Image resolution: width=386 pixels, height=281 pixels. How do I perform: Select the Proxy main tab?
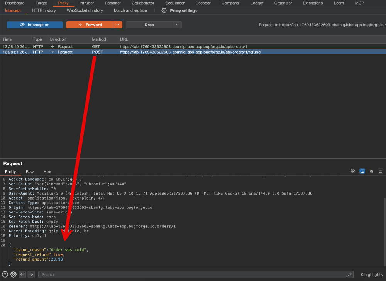[63, 3]
